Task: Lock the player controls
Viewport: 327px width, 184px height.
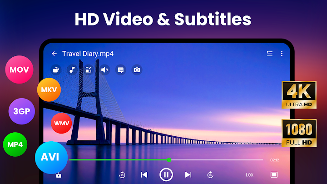Action: click(59, 175)
